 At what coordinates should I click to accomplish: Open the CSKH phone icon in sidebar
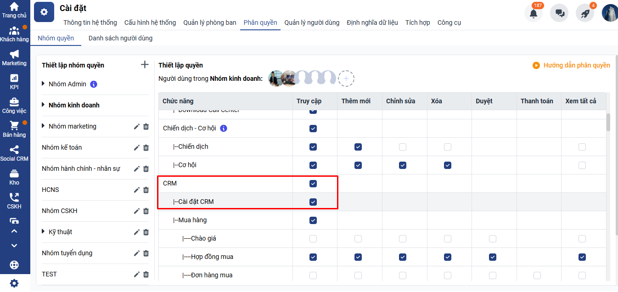pos(14,201)
